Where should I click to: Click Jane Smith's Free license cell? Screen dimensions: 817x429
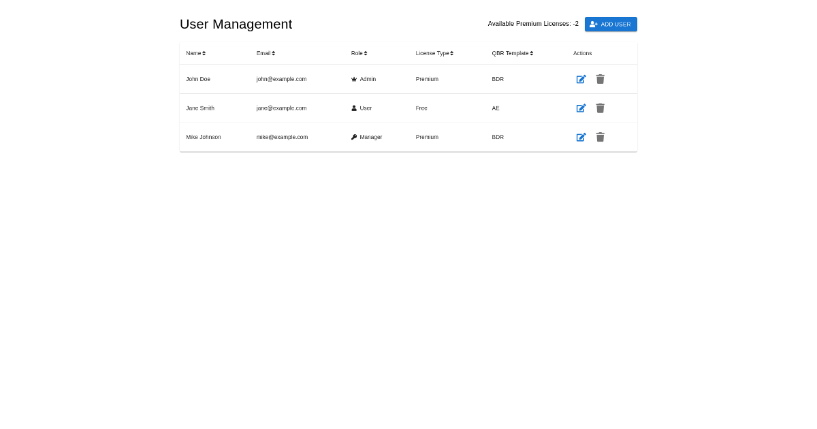421,108
